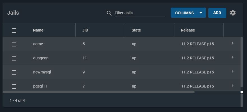
Task: Sort by the State column header
Action: point(136,30)
